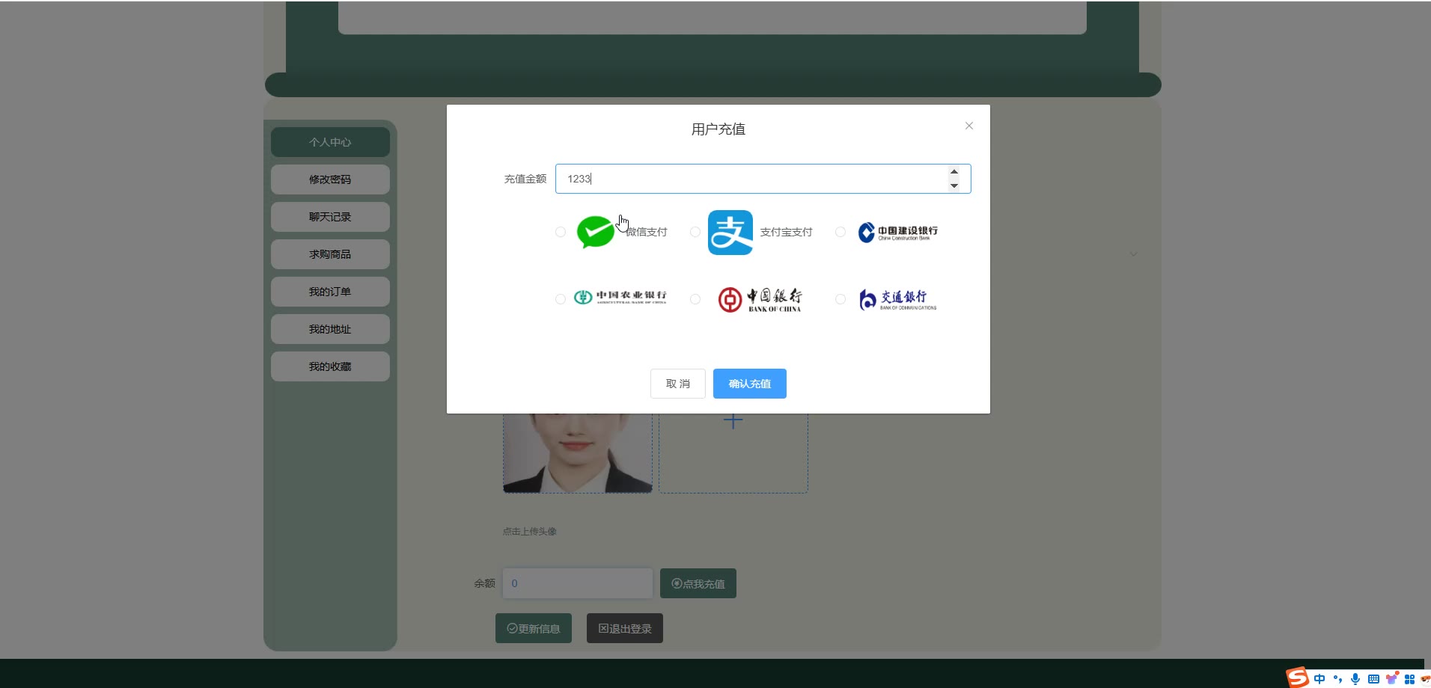Click the 支付宝支付 text label

pyautogui.click(x=786, y=232)
